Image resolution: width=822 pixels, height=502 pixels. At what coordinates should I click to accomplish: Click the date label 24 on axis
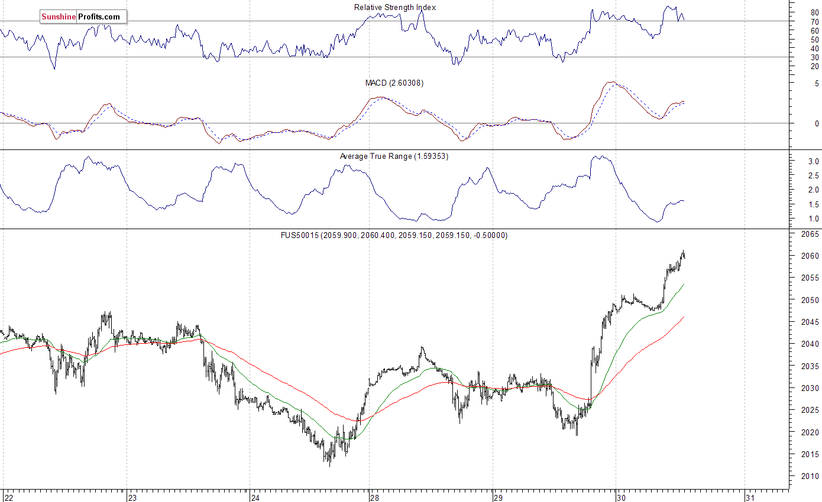click(256, 497)
